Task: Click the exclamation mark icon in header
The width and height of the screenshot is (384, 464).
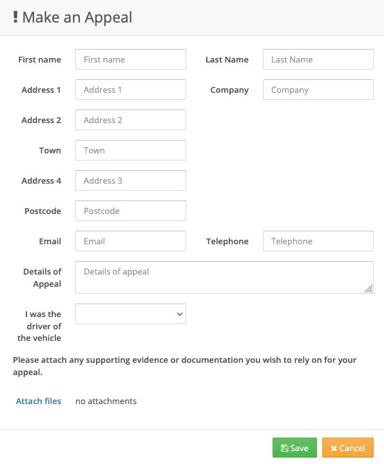Action: 15,17
